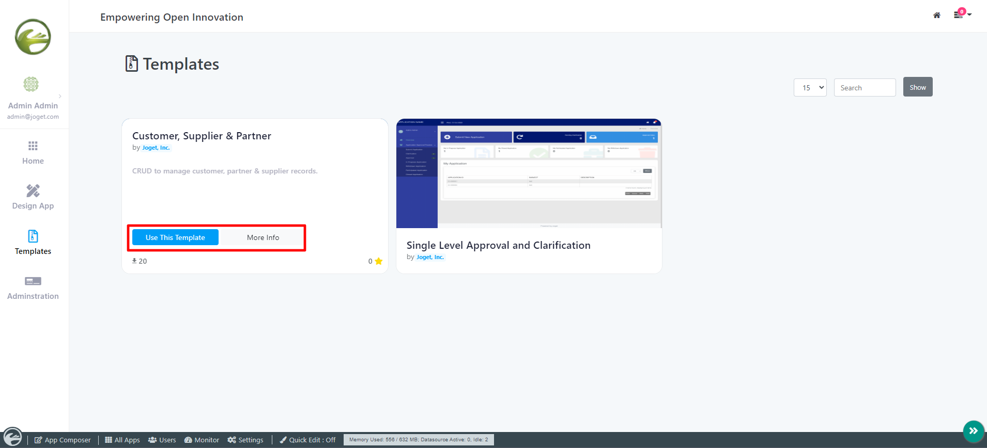Open Joget, Inc. link under Customer template
This screenshot has height=448, width=987.
click(156, 148)
